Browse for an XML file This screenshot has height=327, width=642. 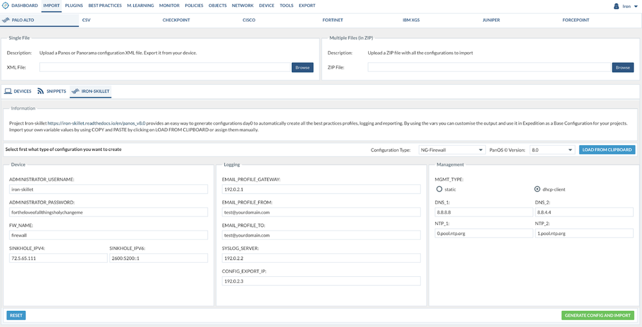(x=302, y=67)
